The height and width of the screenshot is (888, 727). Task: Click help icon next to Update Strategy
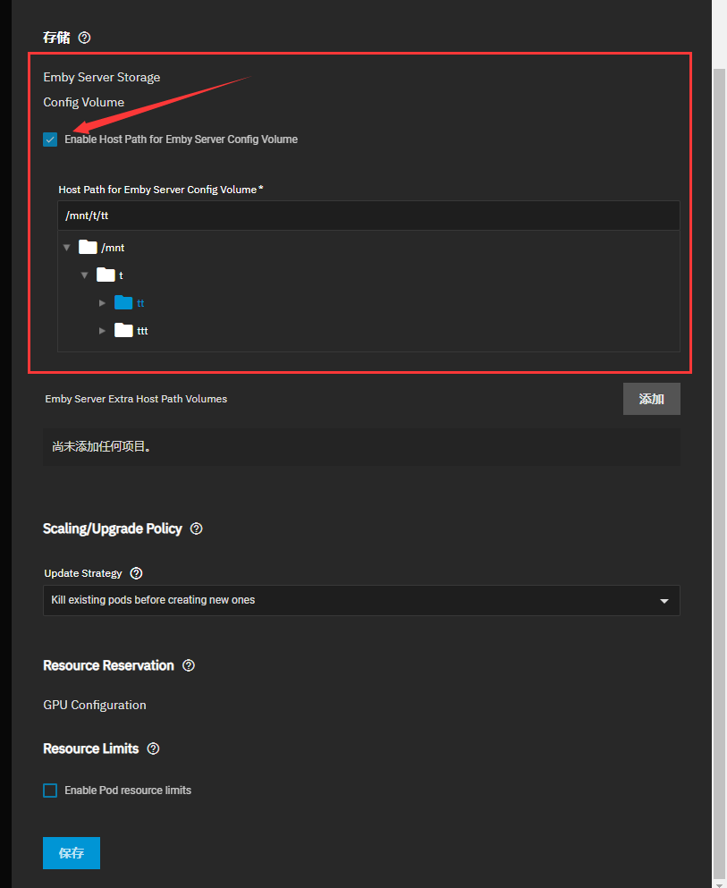click(x=136, y=573)
